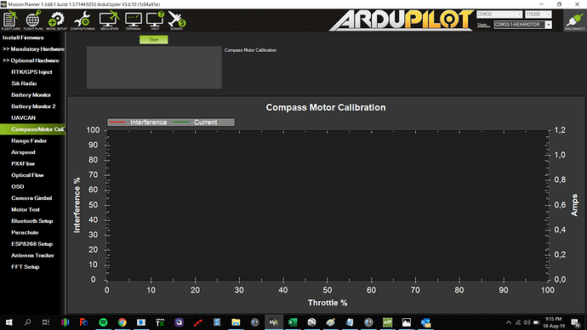Screen dimensions: 587x330
Task: Open Windows taskbar search
Action: click(27, 322)
